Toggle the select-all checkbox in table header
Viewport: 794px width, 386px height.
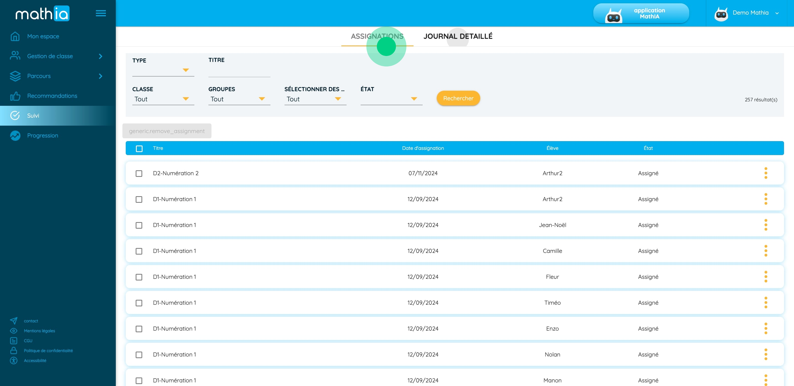coord(139,149)
